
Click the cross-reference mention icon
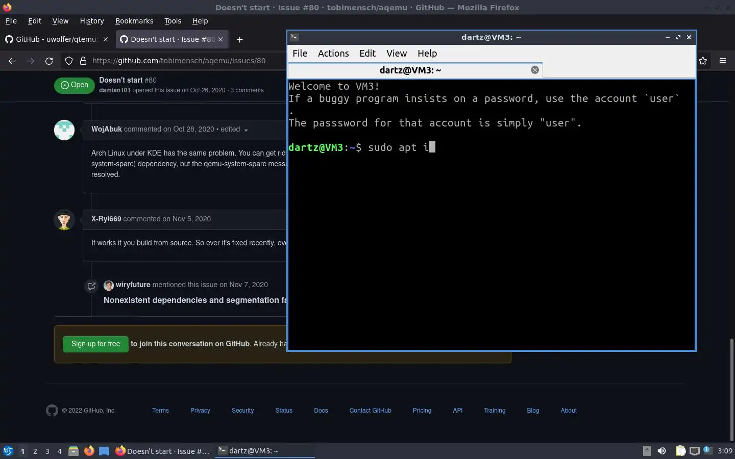tap(91, 286)
